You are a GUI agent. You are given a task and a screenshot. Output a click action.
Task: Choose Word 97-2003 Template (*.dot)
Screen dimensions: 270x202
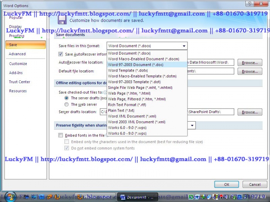(147, 82)
